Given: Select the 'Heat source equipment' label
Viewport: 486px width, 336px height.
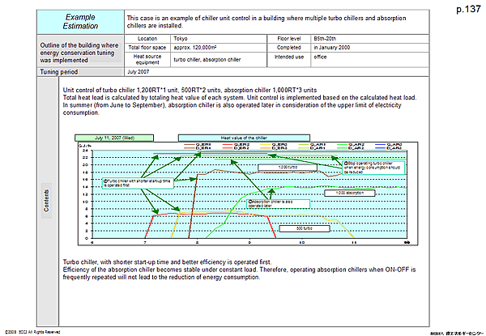Looking at the screenshot, I should click(147, 59).
